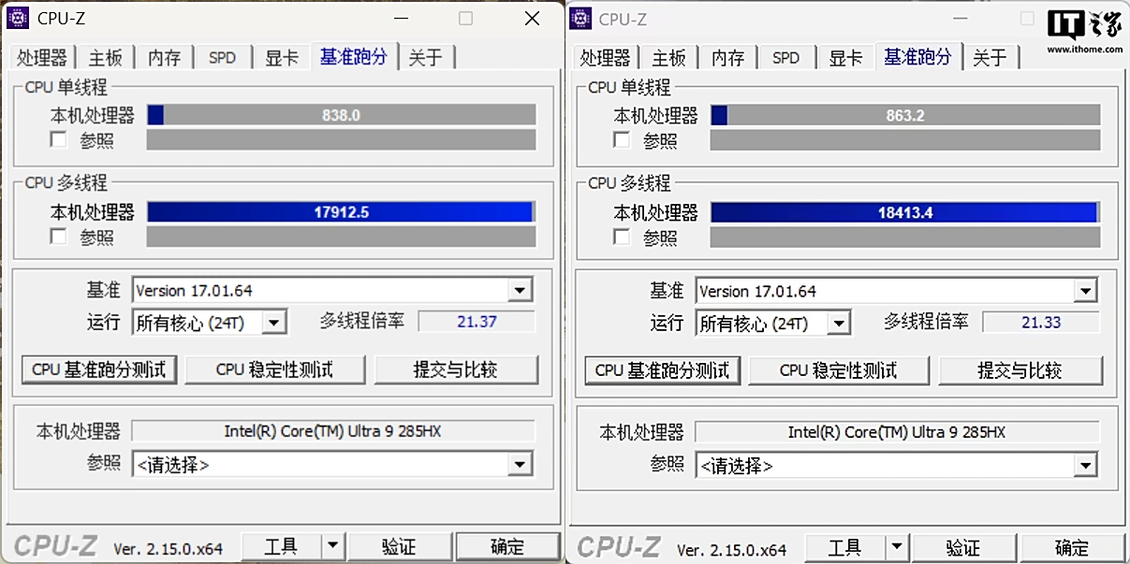Check the multi-thread 参照 box in right window
1130x564 pixels.
click(x=622, y=237)
